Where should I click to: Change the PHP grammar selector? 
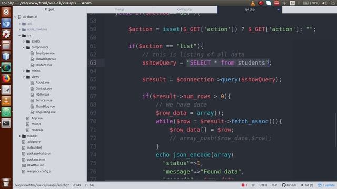274,185
